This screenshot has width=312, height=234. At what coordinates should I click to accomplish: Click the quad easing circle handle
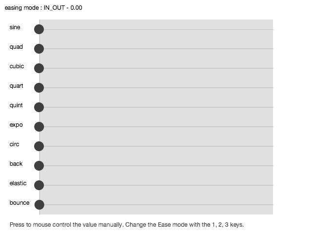pos(39,49)
